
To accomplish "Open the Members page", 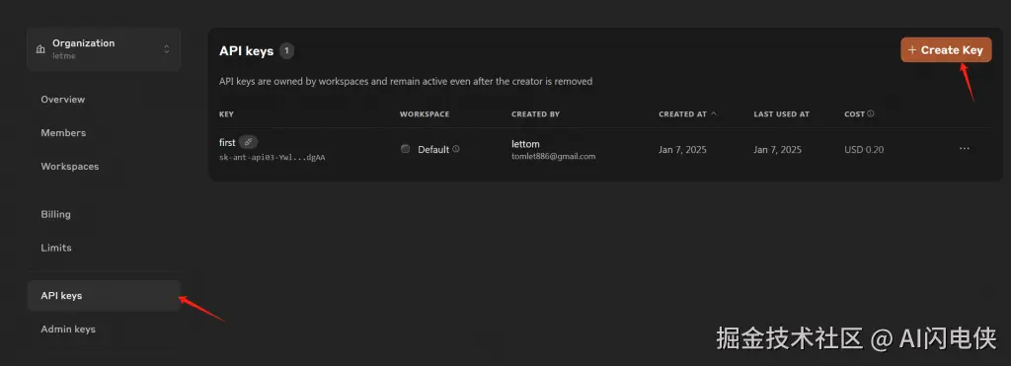I will click(x=63, y=133).
